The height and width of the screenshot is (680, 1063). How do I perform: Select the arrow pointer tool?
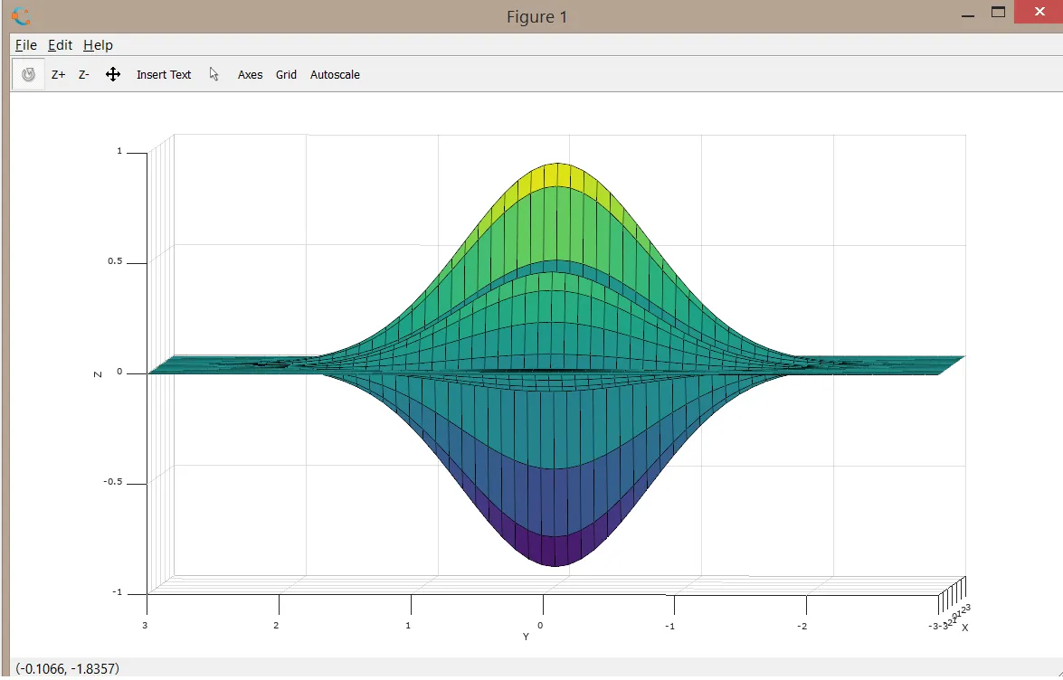click(x=214, y=74)
